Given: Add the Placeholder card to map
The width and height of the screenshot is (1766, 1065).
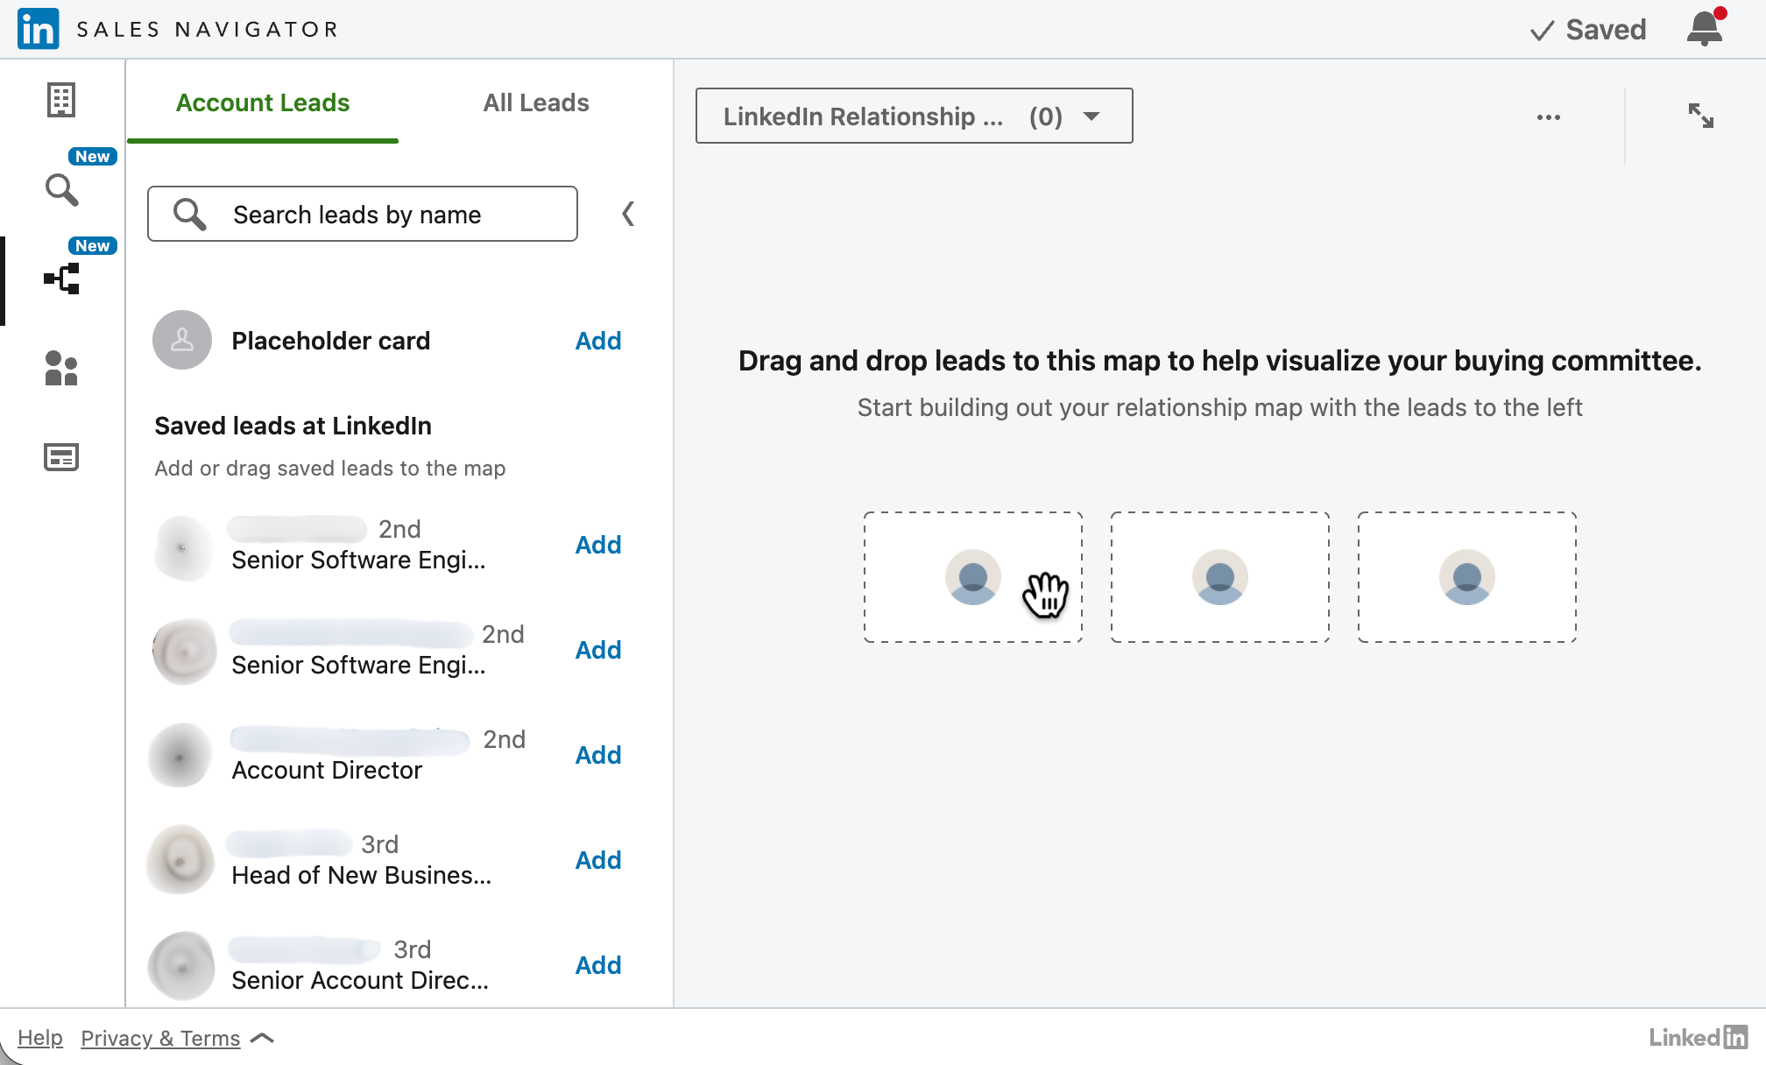Looking at the screenshot, I should 597,341.
